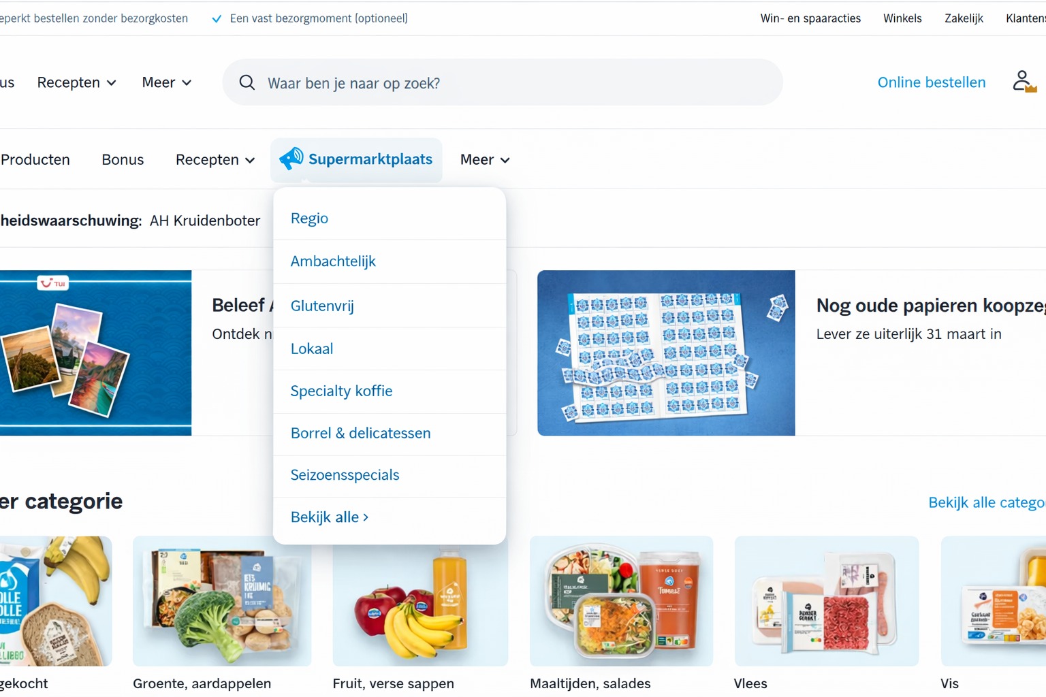Open the TUI travel photos banner

95,353
